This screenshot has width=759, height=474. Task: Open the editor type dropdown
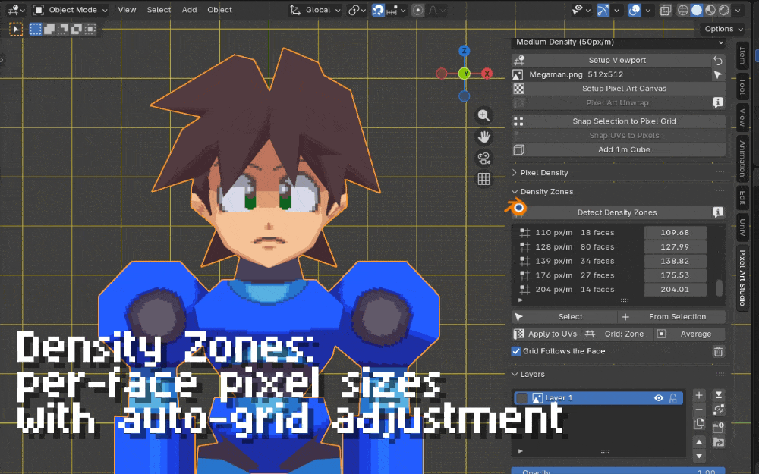click(x=16, y=10)
